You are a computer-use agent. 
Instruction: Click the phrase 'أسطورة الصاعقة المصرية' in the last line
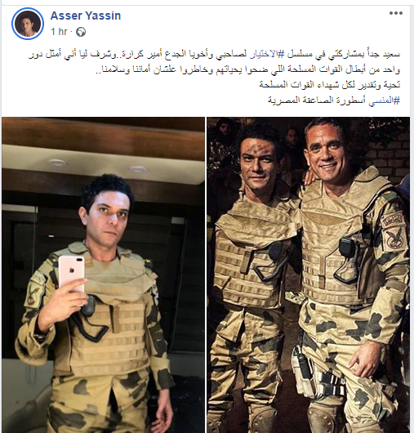click(x=318, y=100)
